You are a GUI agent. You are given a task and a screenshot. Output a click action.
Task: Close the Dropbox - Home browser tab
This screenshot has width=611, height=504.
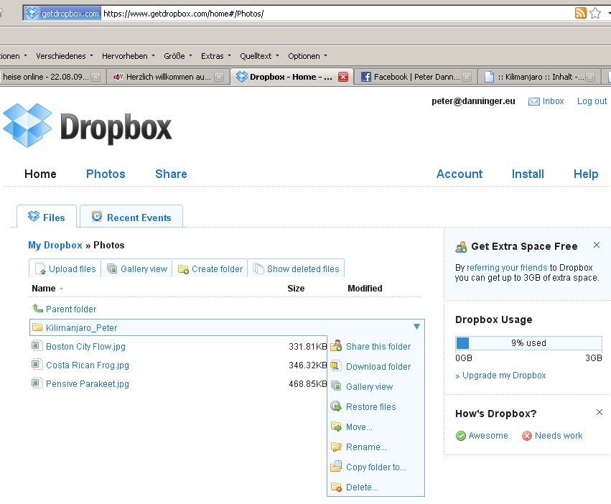pos(343,77)
